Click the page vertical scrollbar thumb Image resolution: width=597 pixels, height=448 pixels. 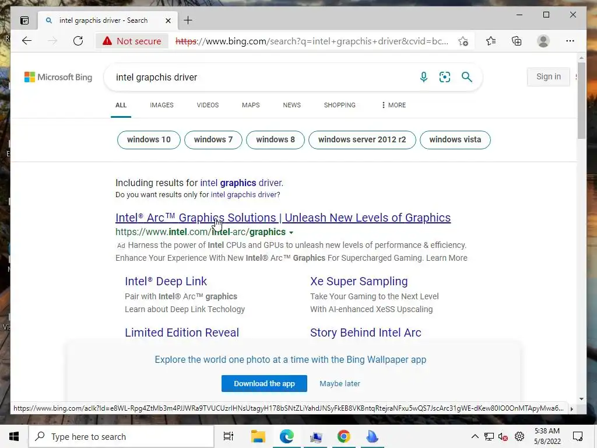coord(581,101)
